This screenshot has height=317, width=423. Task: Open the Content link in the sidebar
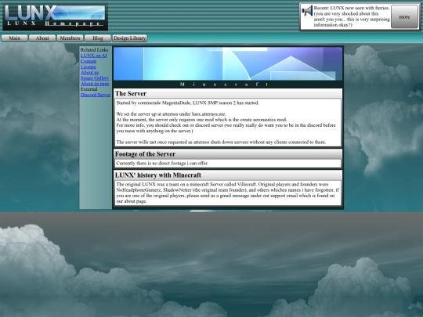pyautogui.click(x=89, y=61)
